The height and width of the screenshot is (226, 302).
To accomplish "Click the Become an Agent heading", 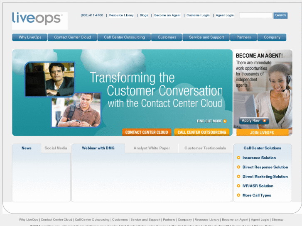I will click(259, 56).
